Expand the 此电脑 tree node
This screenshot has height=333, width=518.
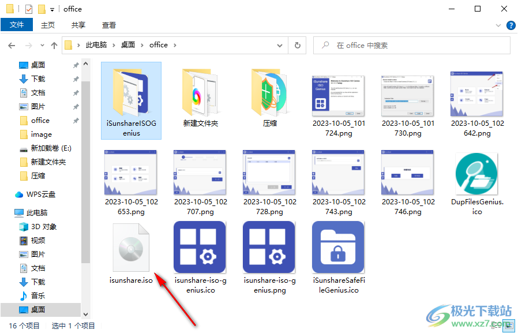[7, 213]
